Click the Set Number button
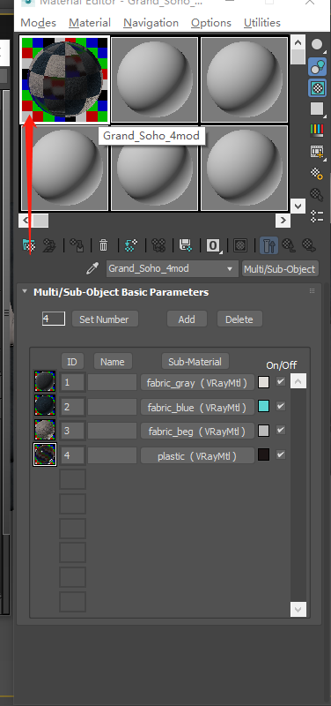This screenshot has height=706, width=331. point(105,319)
